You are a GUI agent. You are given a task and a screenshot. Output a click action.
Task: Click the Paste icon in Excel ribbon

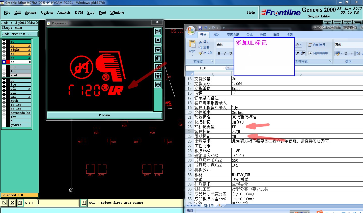[x=192, y=44]
